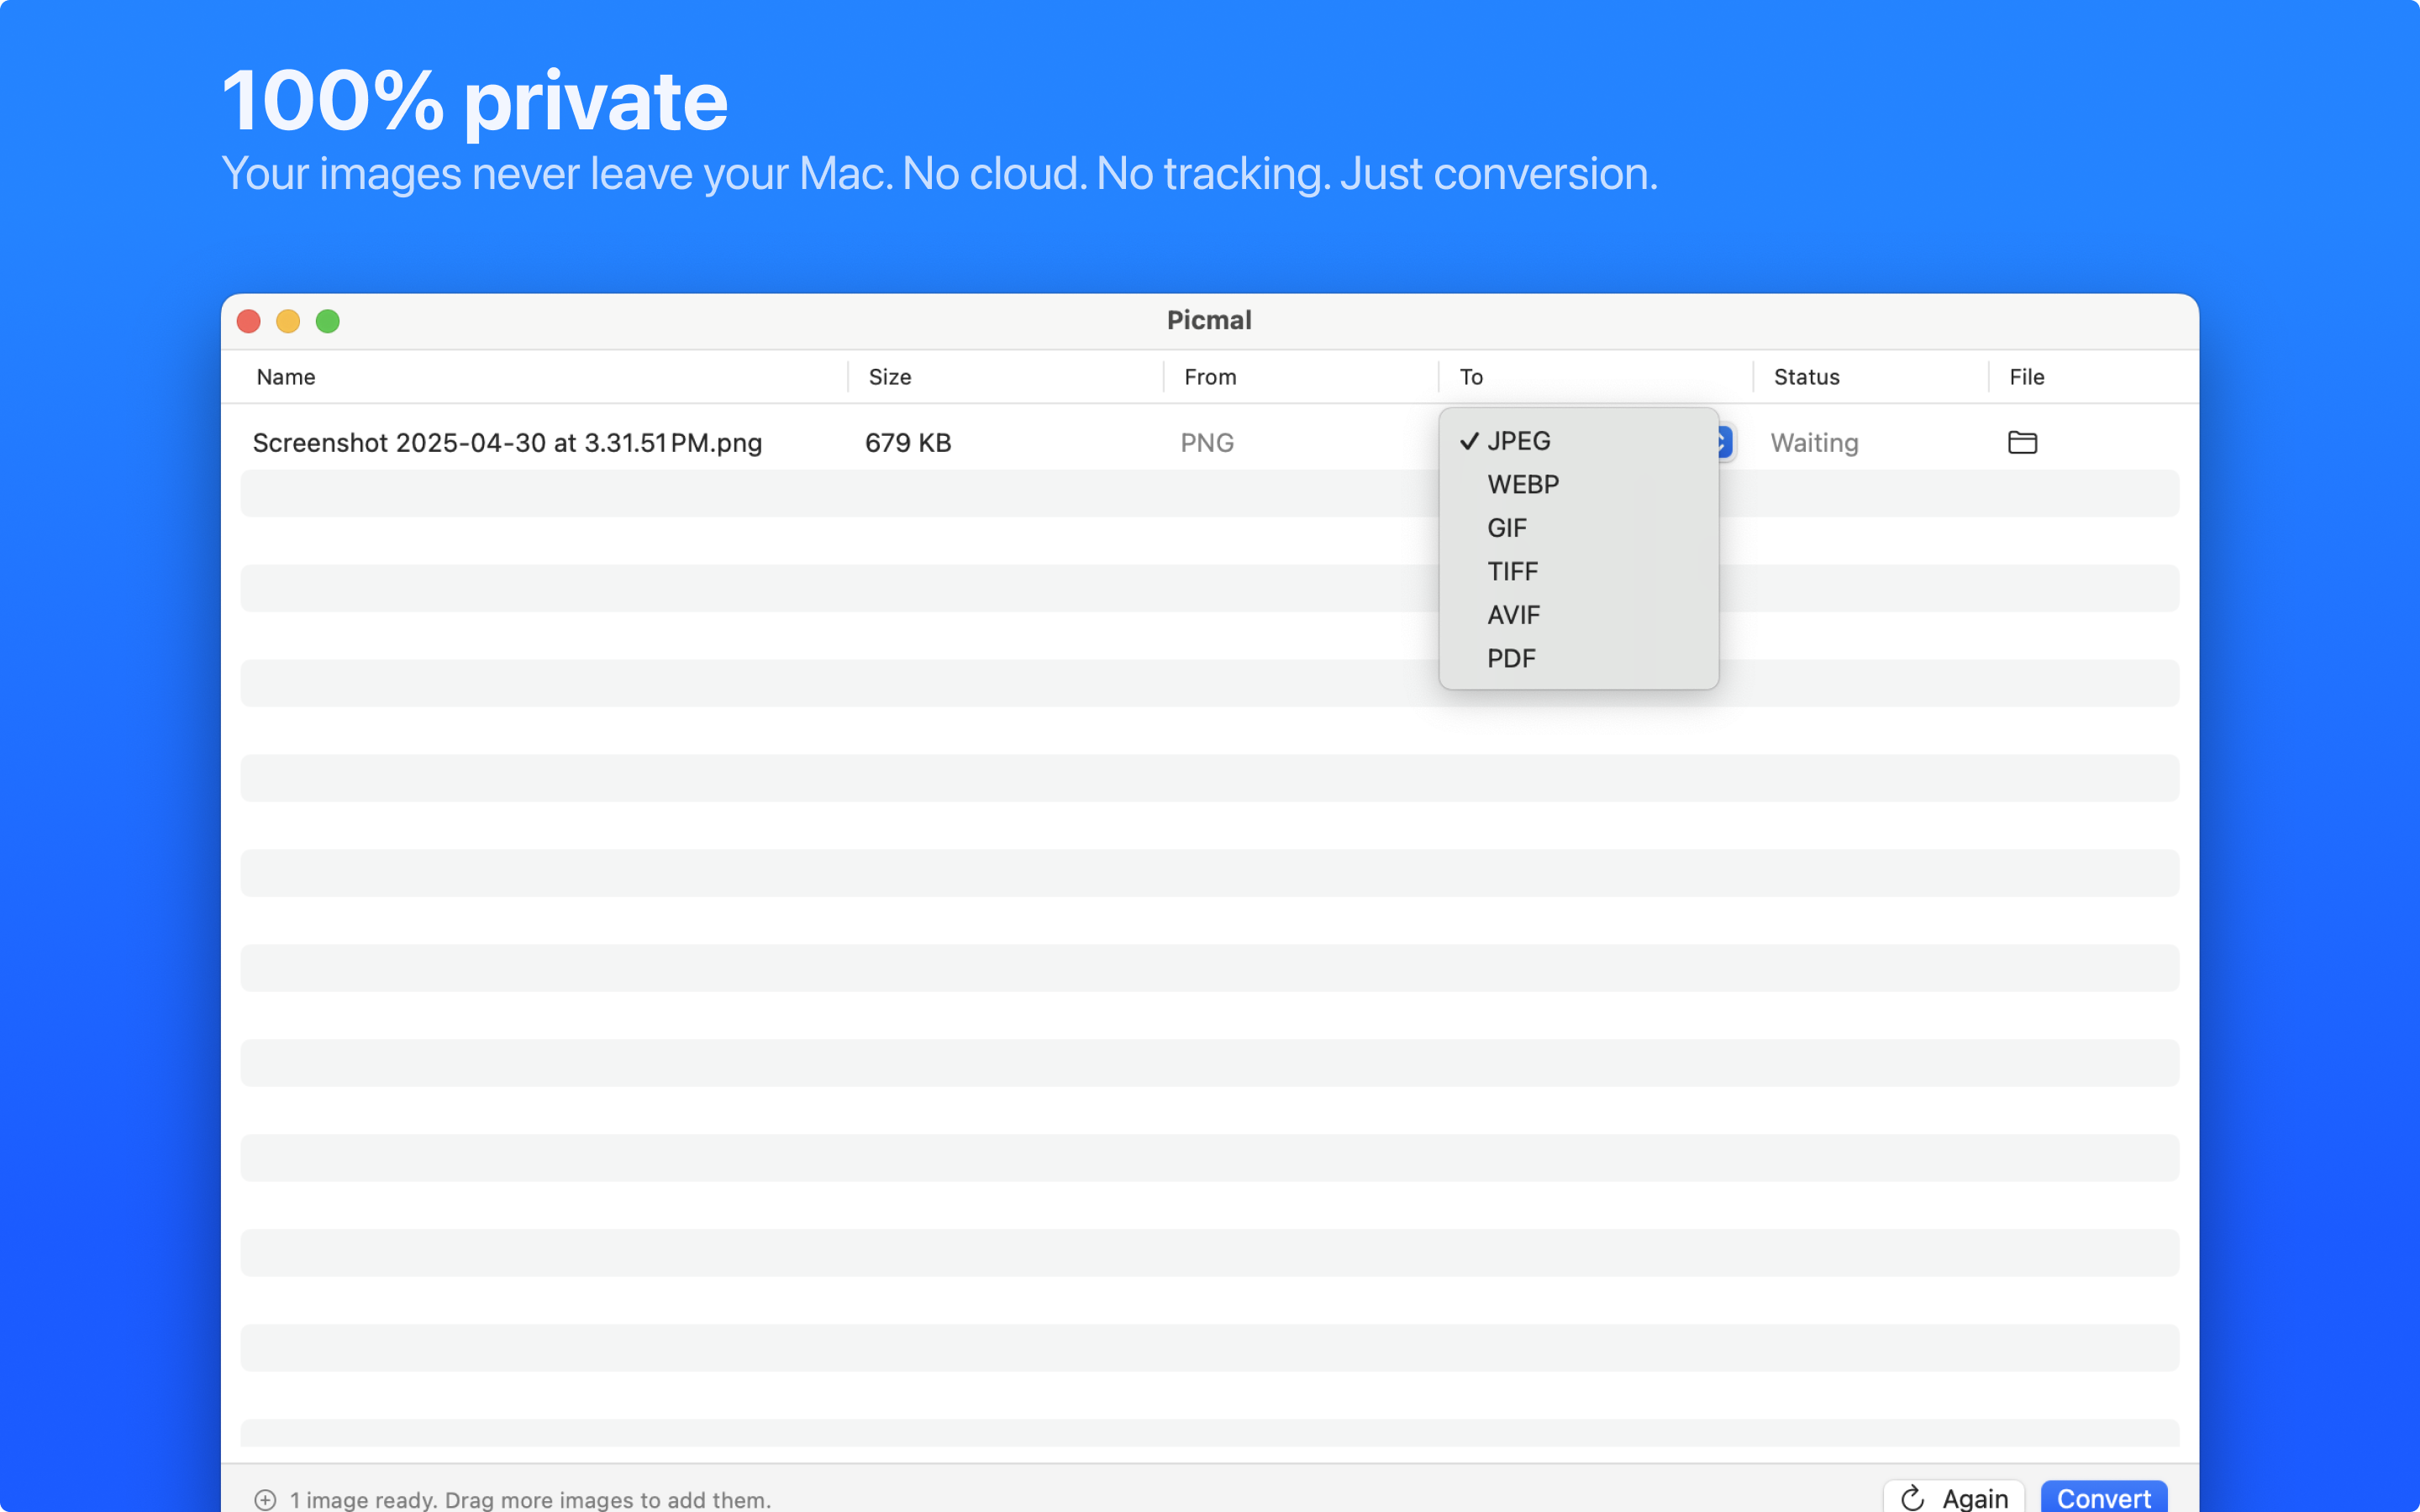Click the '1 image ready' status text
2420x1512 pixels.
(530, 1499)
